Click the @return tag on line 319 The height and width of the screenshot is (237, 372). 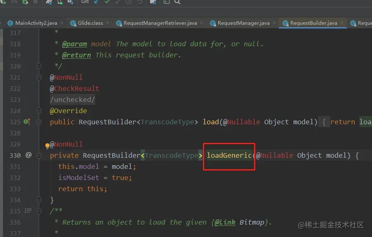(x=76, y=55)
